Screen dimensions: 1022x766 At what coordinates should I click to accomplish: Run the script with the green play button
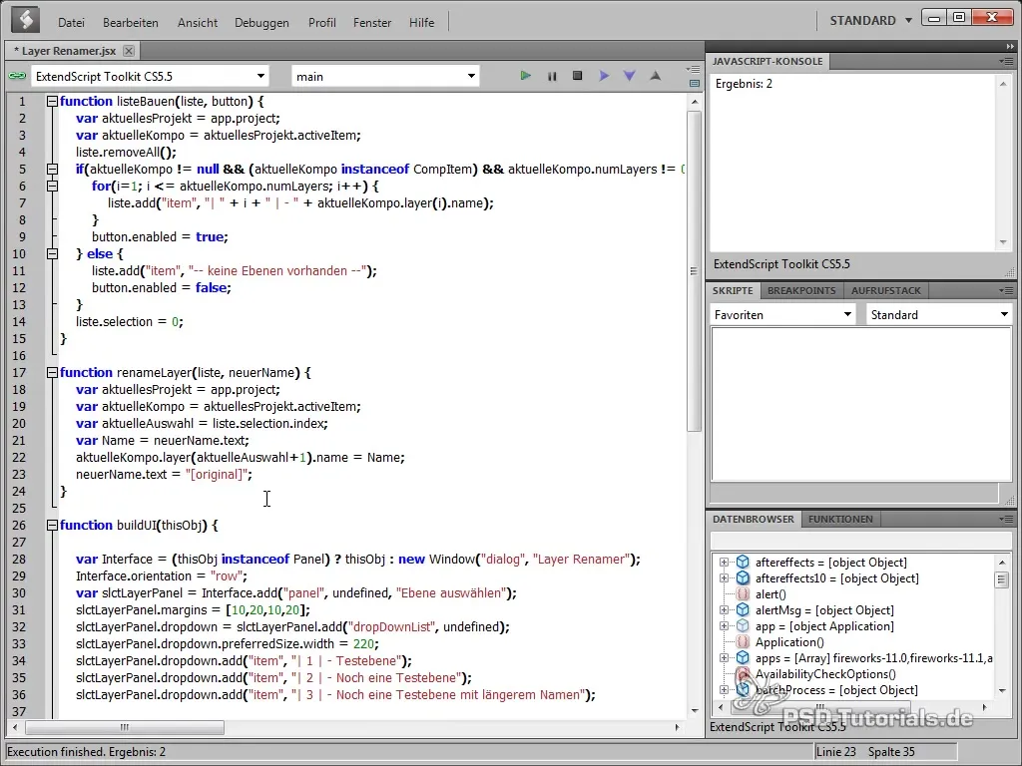pyautogui.click(x=525, y=76)
